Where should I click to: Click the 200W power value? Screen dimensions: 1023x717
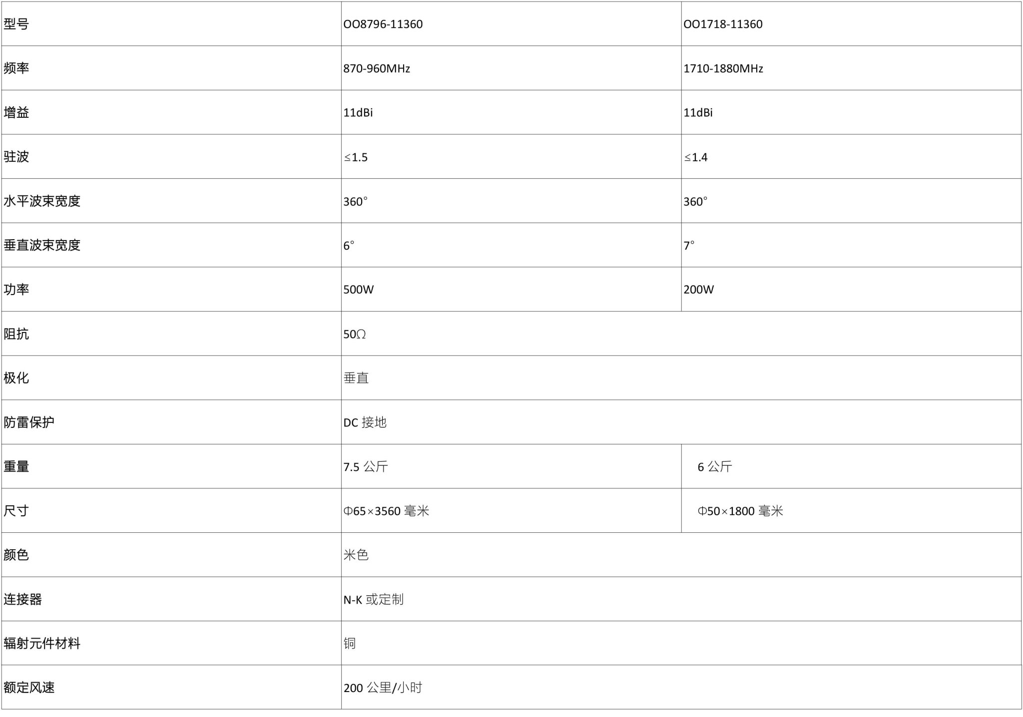click(x=698, y=290)
